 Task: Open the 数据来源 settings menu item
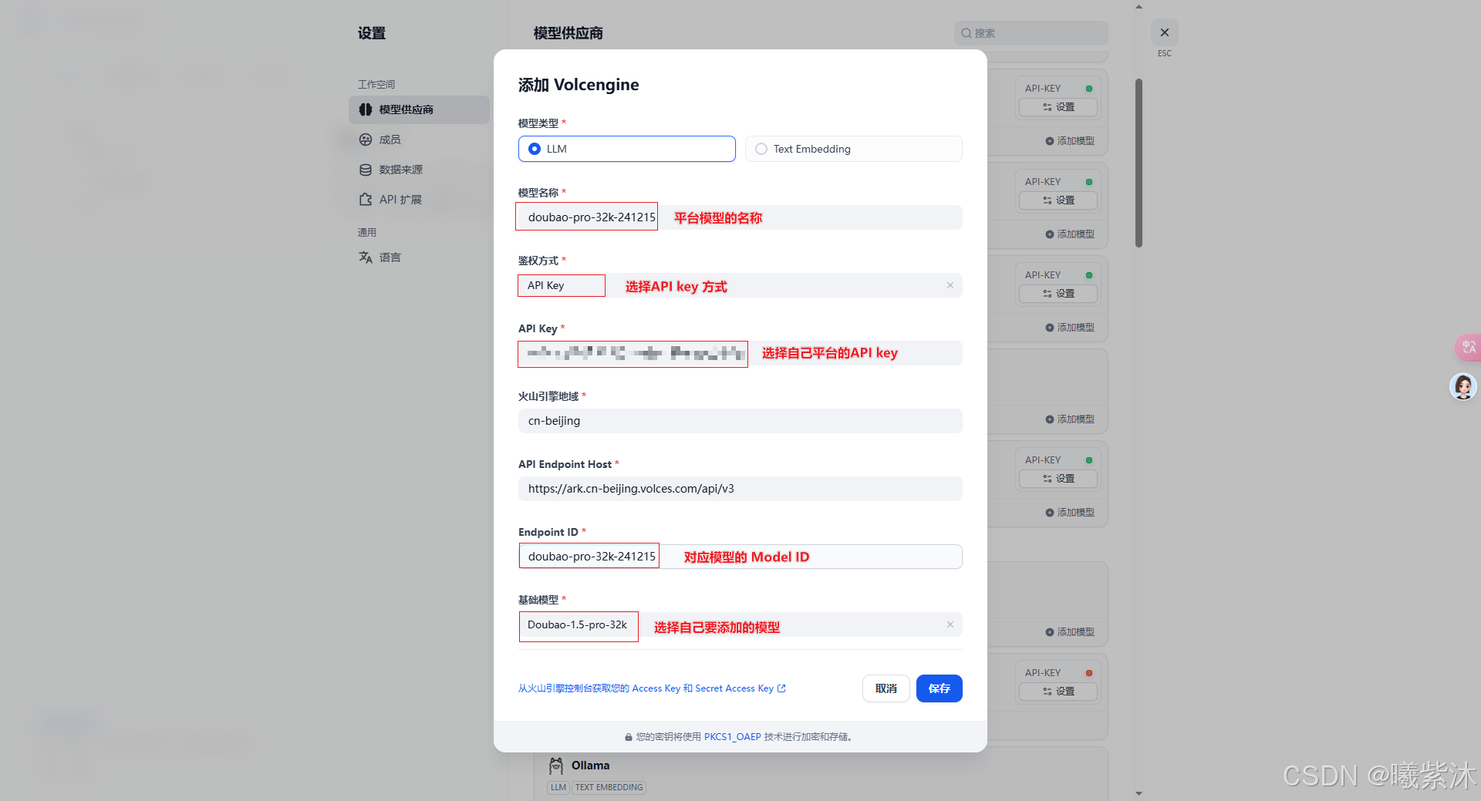point(419,170)
